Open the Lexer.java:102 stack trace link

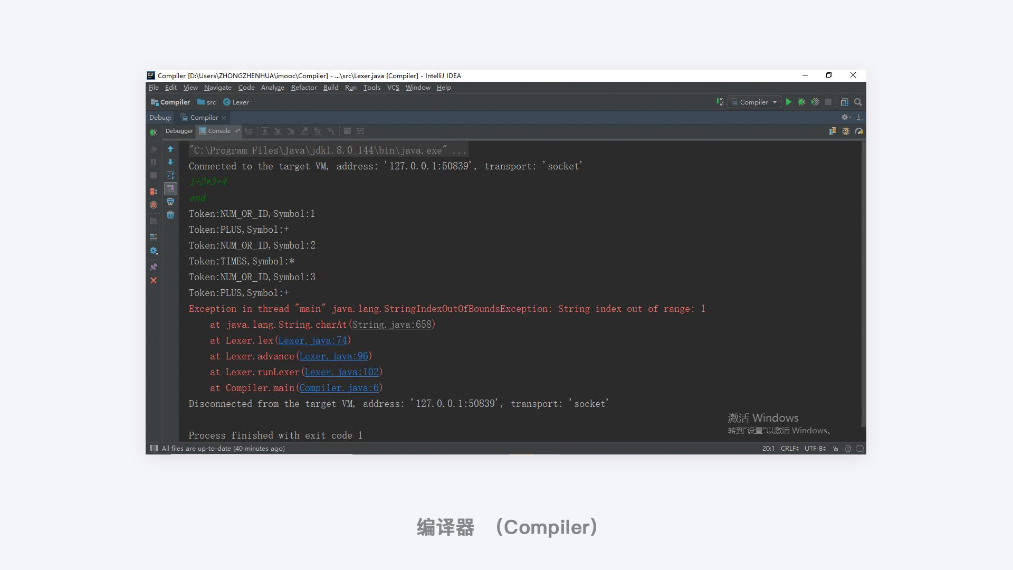[342, 372]
